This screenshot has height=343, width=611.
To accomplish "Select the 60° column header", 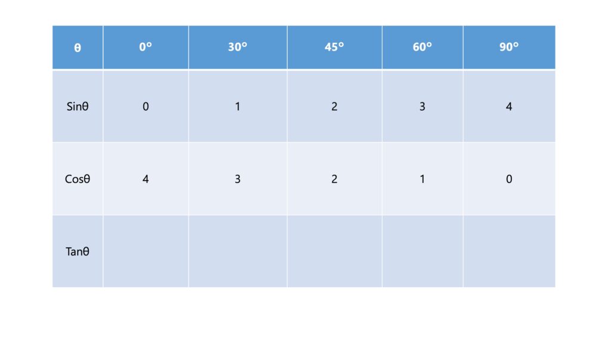I will [422, 48].
